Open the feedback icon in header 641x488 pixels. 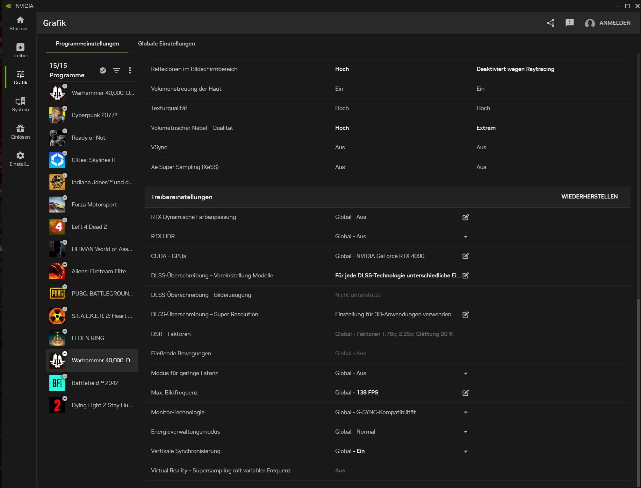pos(569,23)
